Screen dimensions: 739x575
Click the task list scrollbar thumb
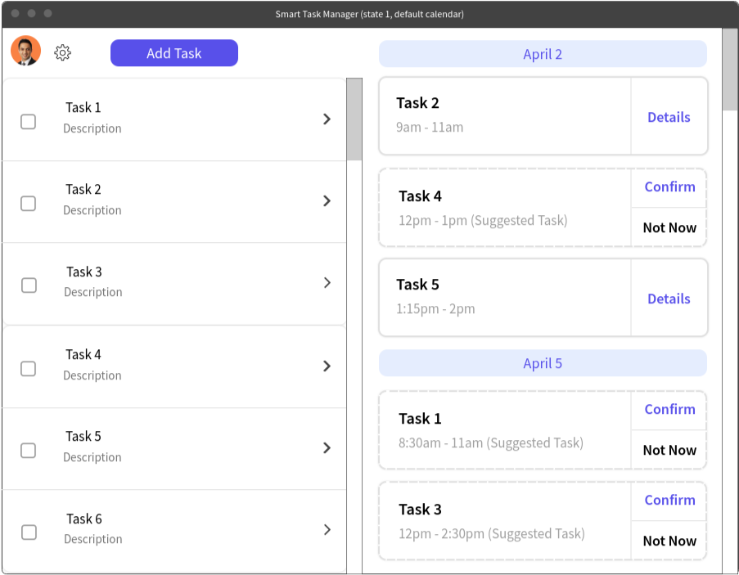[354, 119]
